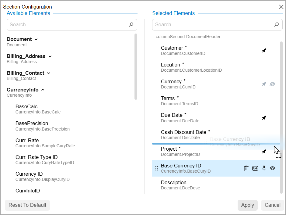Viewport: 286px width, 215px height.
Task: Click search magnifier in Available Elements
Action: point(131,25)
